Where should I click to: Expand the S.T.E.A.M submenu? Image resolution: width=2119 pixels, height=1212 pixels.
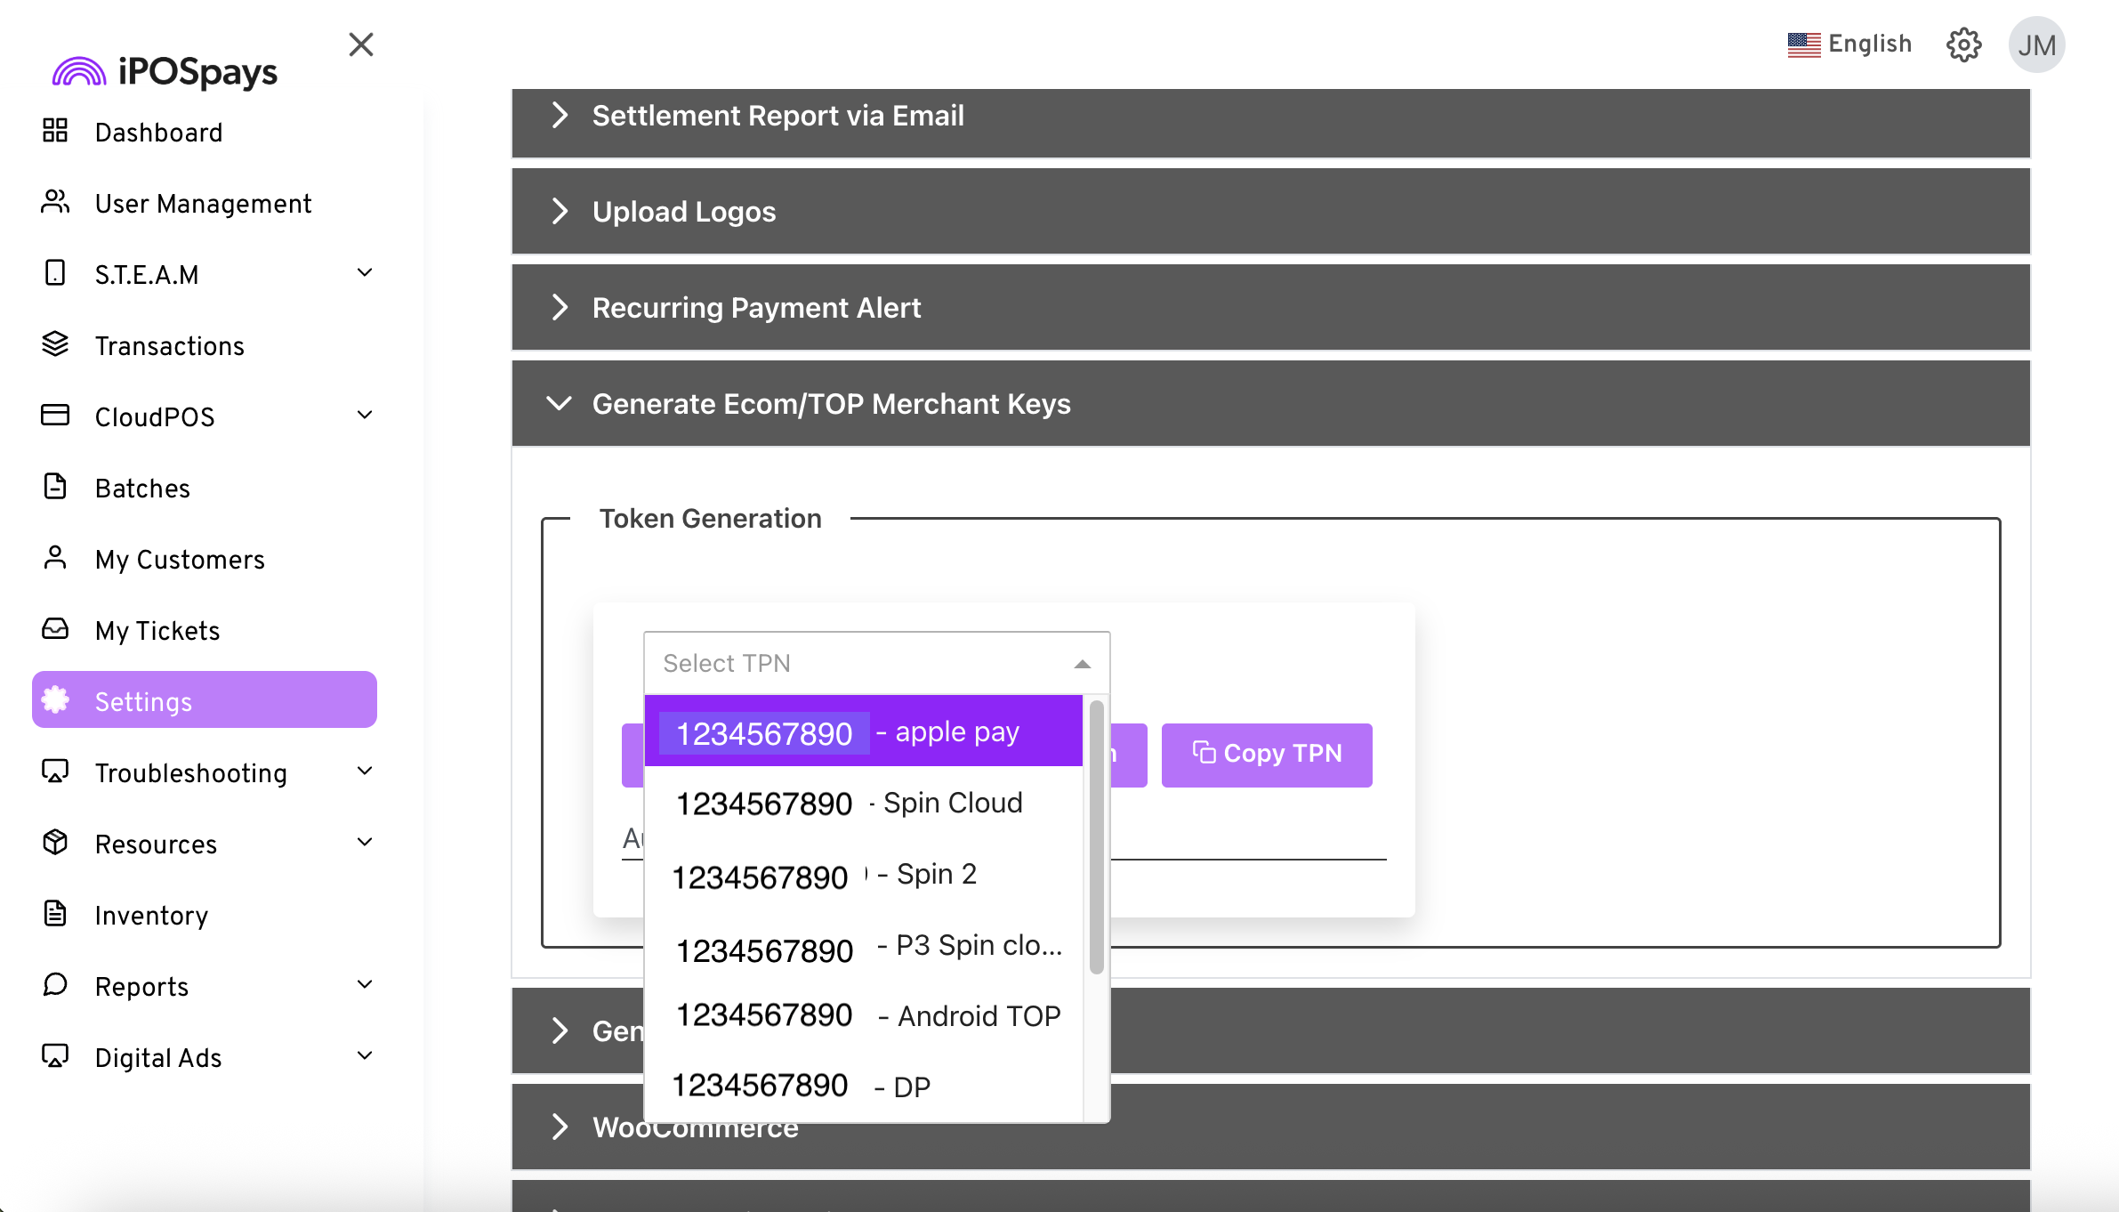[365, 273]
